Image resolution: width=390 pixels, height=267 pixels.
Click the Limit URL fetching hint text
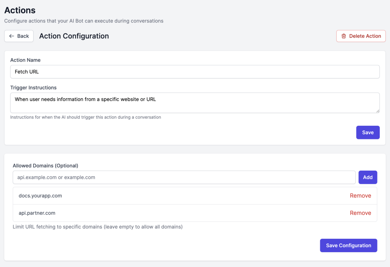coord(97,227)
